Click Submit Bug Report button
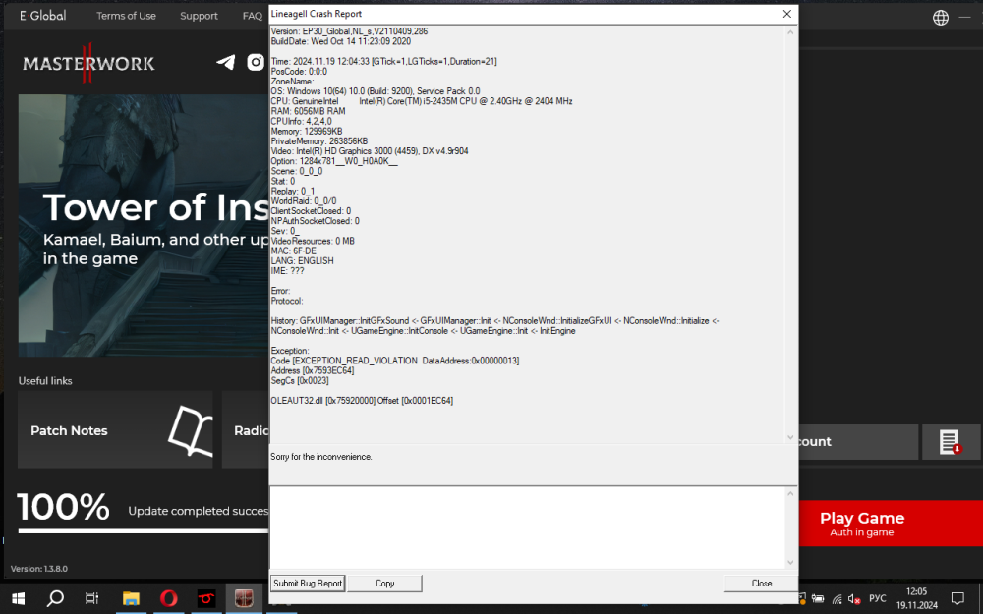The width and height of the screenshot is (983, 614). click(x=308, y=583)
